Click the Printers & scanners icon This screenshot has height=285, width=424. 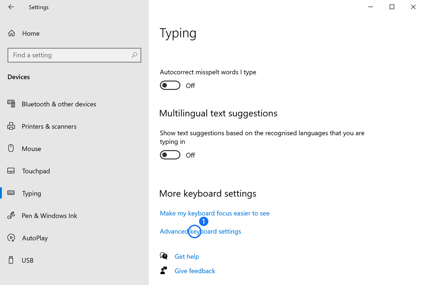click(x=11, y=126)
